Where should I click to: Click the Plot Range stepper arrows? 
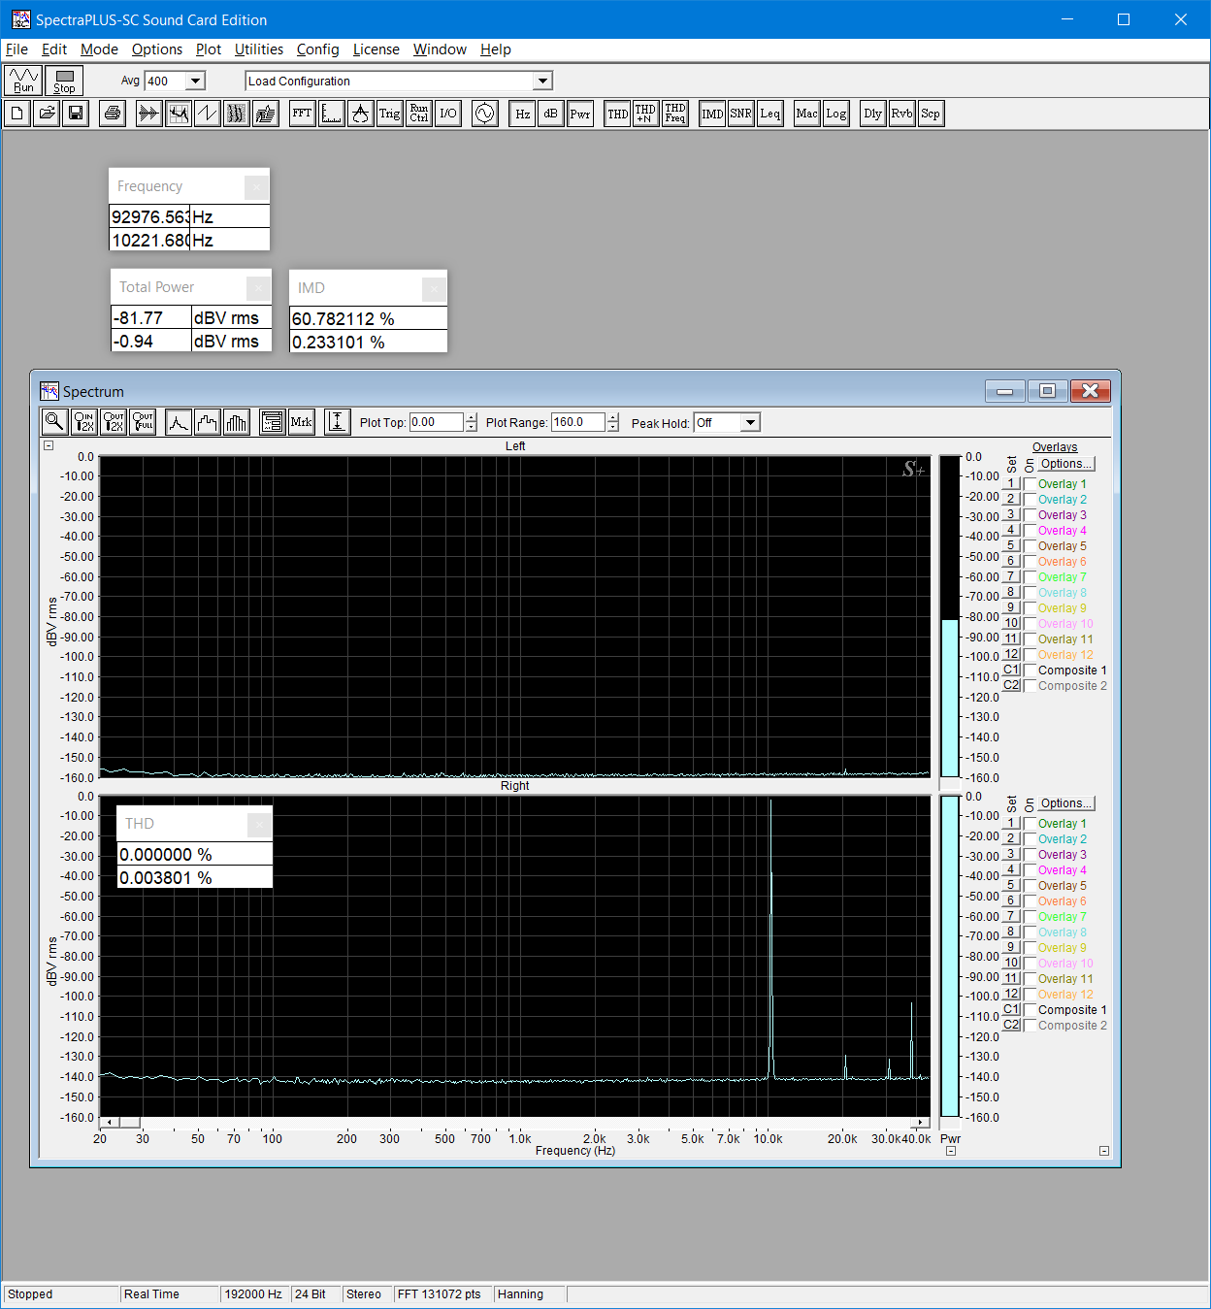(x=612, y=423)
